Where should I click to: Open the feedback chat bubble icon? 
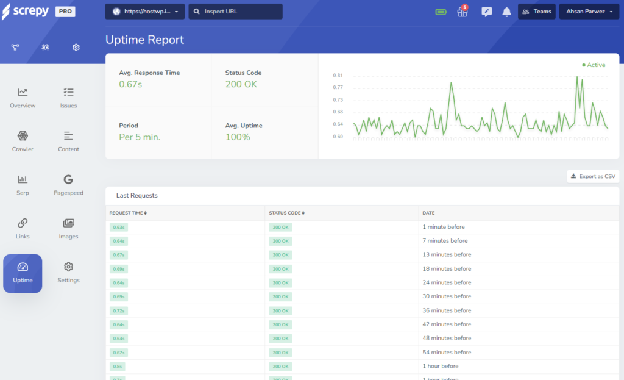(x=486, y=12)
